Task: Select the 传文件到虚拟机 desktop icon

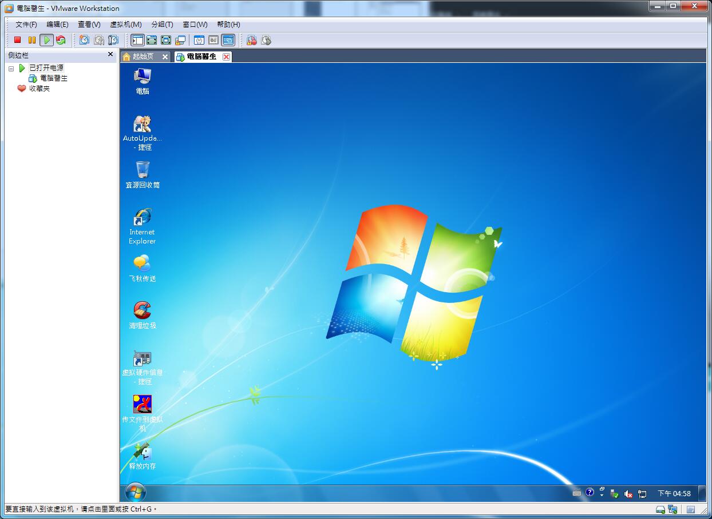Action: pyautogui.click(x=143, y=413)
